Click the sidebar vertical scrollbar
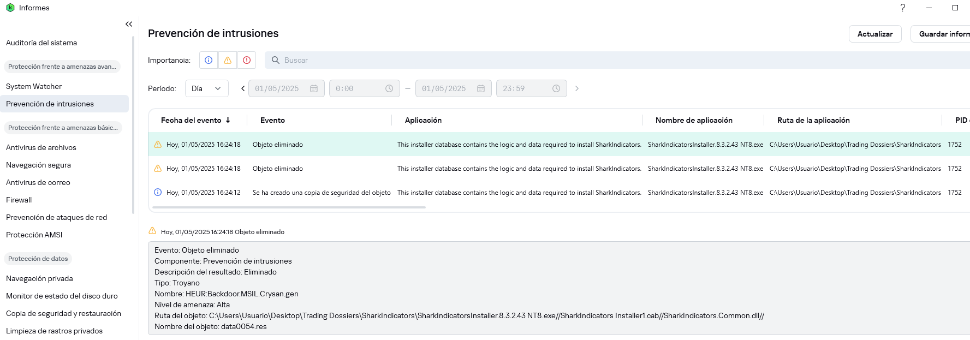The width and height of the screenshot is (970, 340). (x=133, y=124)
